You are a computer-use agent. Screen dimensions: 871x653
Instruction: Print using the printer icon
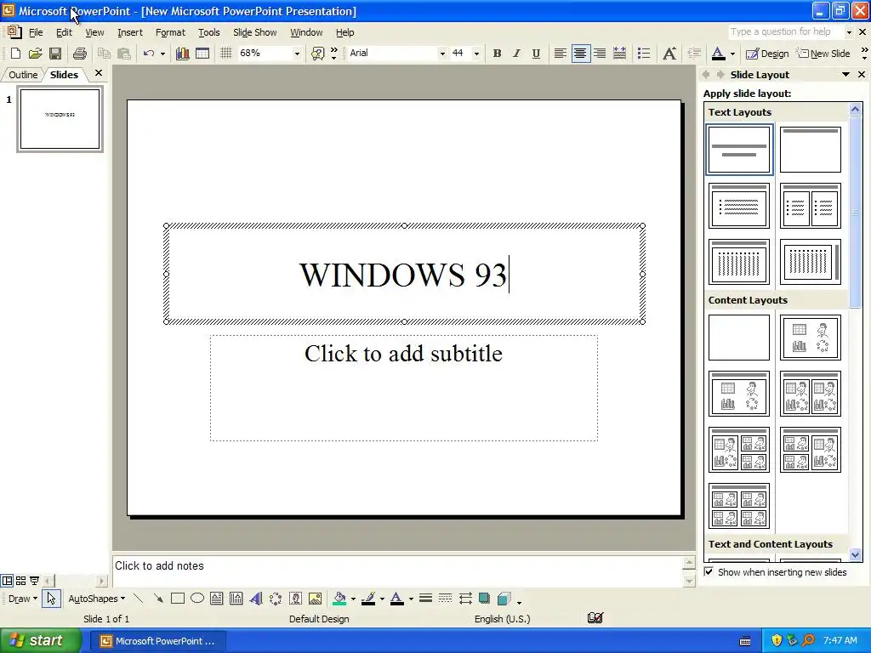click(x=79, y=54)
